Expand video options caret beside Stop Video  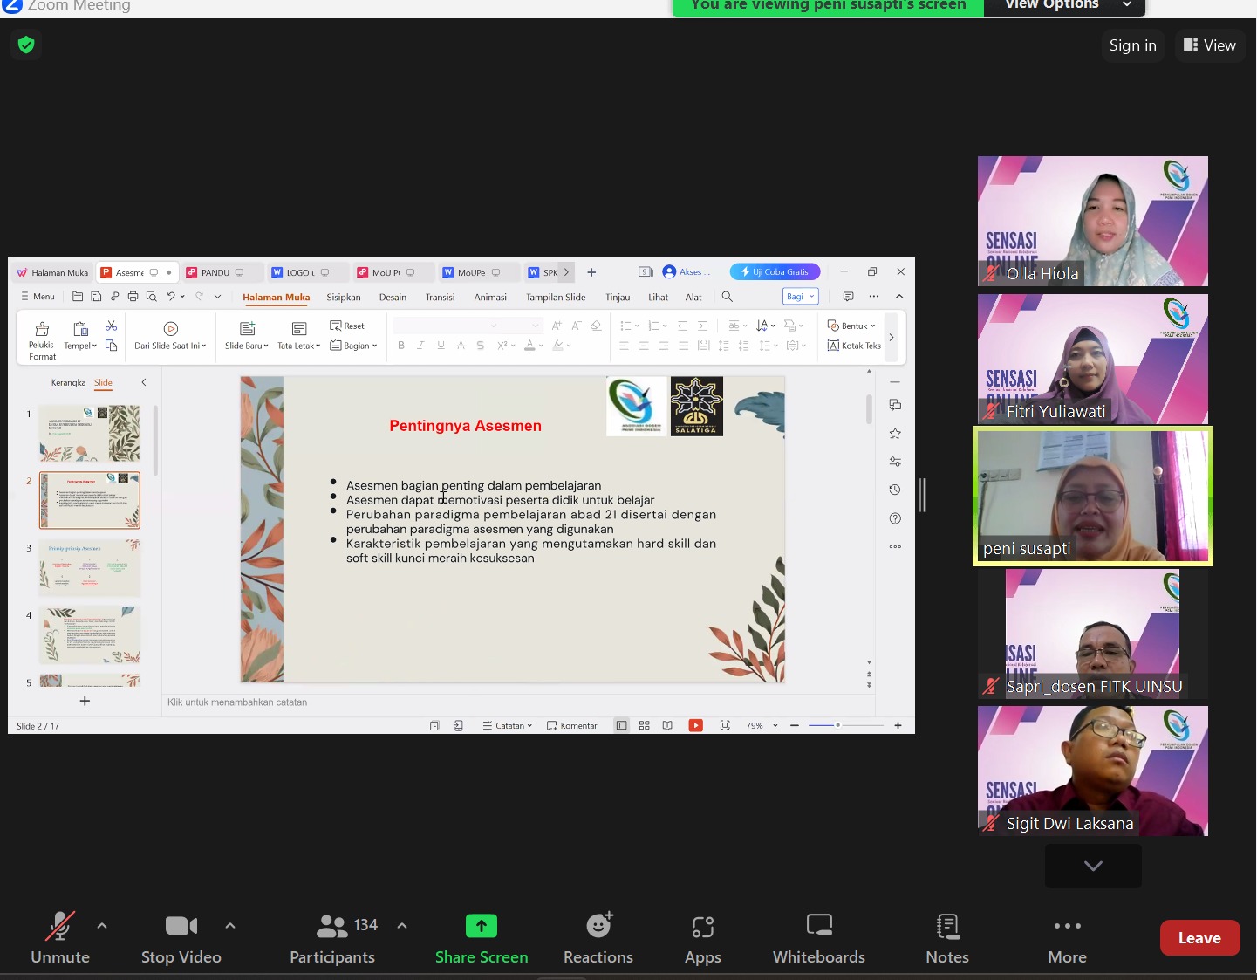click(230, 925)
